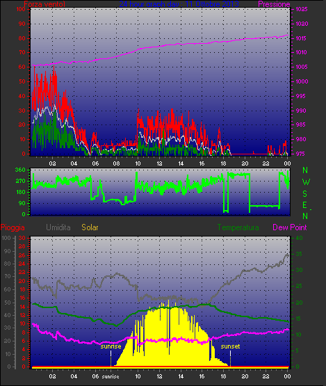Click the grey '70' on the humidity axis

click(7, 276)
